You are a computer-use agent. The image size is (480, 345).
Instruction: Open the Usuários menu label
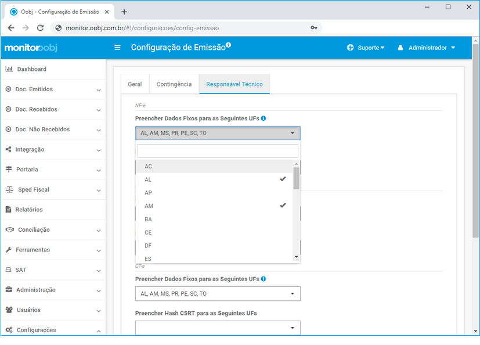tap(28, 310)
